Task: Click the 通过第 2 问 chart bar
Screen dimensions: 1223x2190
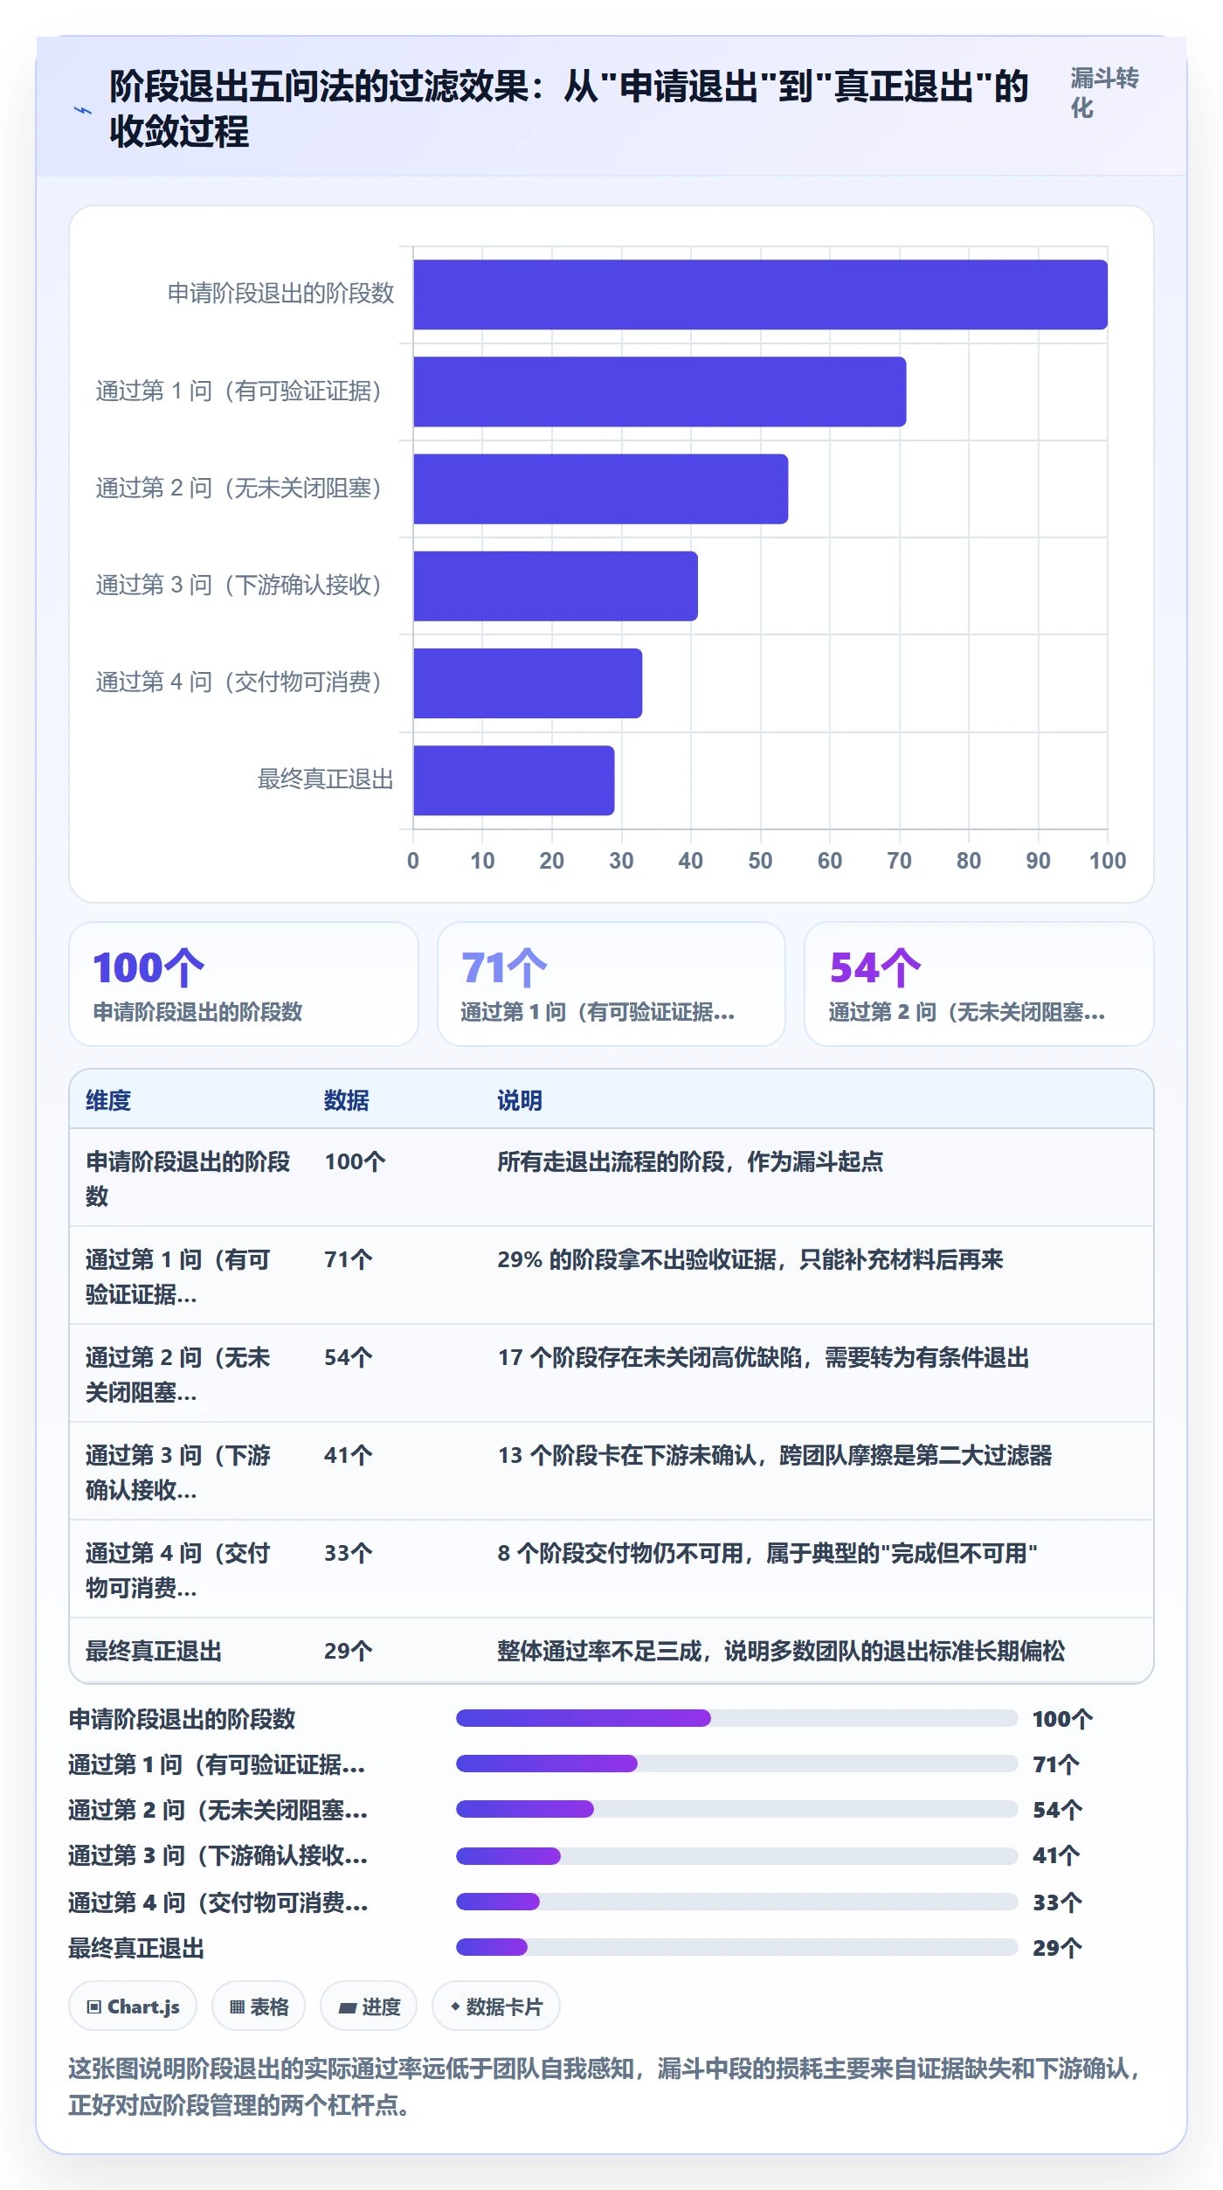Action: pos(601,489)
